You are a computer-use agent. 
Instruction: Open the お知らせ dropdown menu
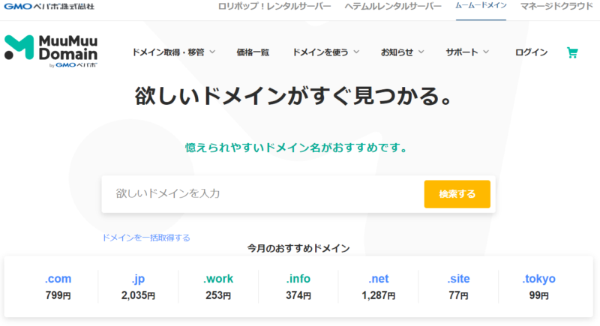click(402, 52)
